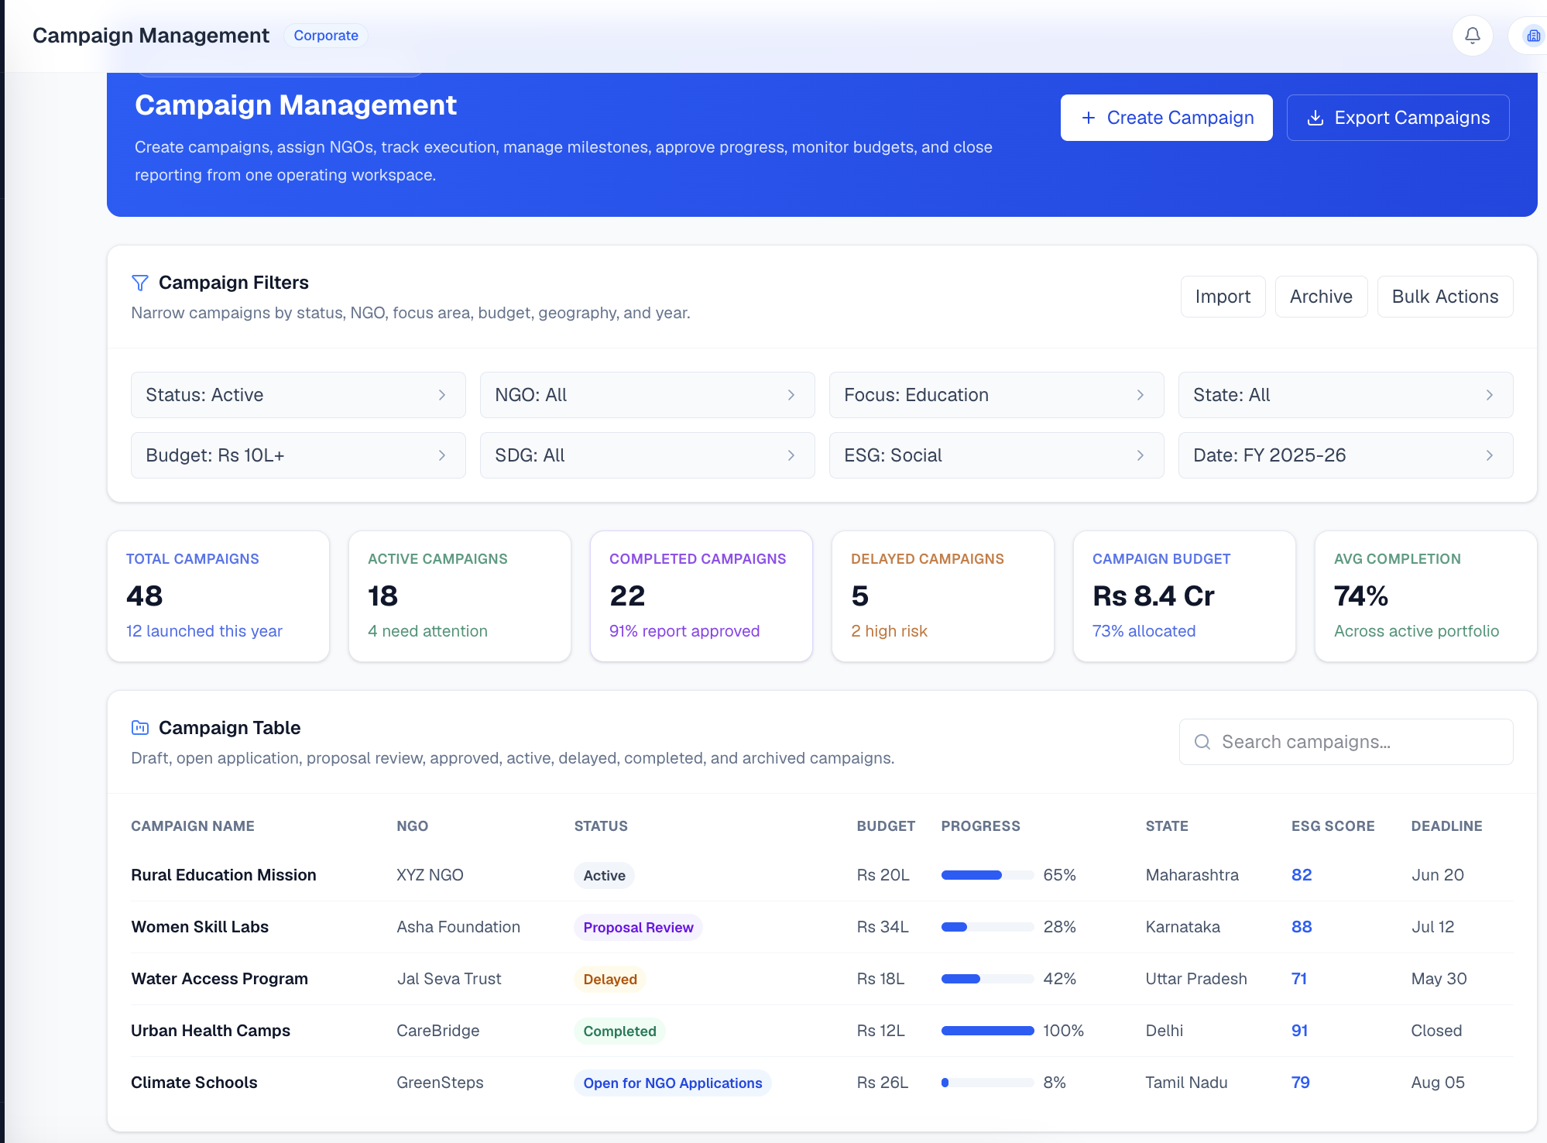
Task: Select the Avg Completion card
Action: click(x=1426, y=596)
